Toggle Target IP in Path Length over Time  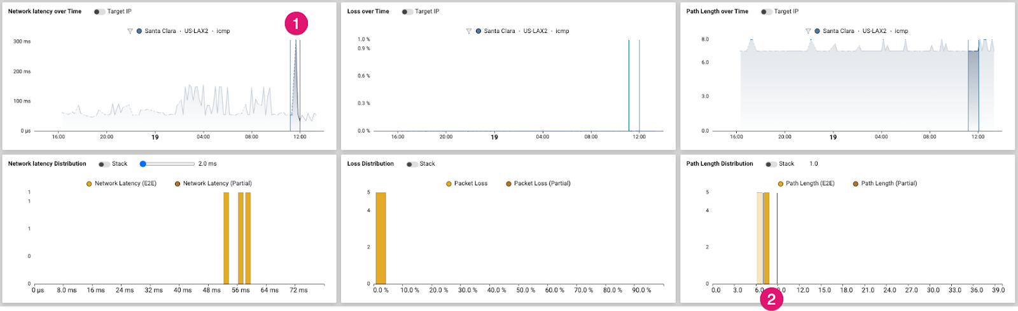click(x=766, y=12)
